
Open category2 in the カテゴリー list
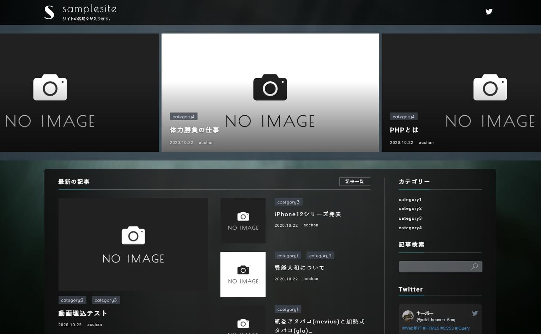410,208
